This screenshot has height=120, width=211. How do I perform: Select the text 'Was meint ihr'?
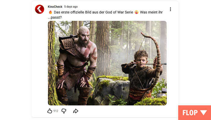point(151,12)
